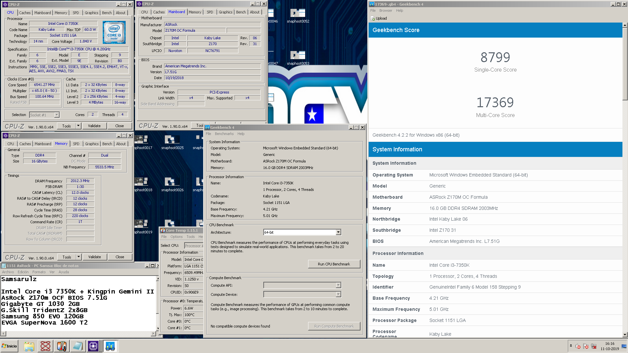Viewport: 628px width, 353px height.
Task: Open the Selection Socket #1 dropdown
Action: click(57, 115)
